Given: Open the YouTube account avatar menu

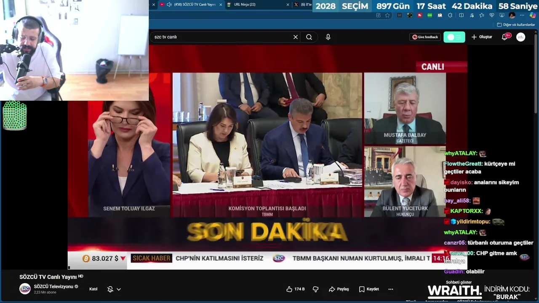Looking at the screenshot, I should coord(521,37).
